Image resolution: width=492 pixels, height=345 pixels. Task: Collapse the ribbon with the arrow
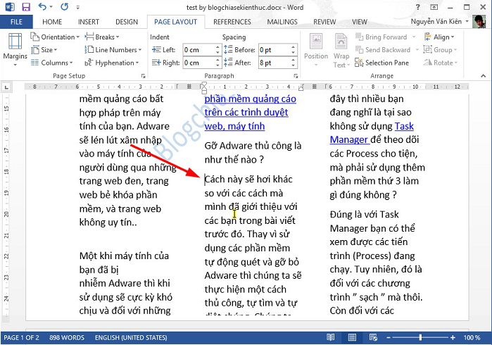[x=484, y=76]
